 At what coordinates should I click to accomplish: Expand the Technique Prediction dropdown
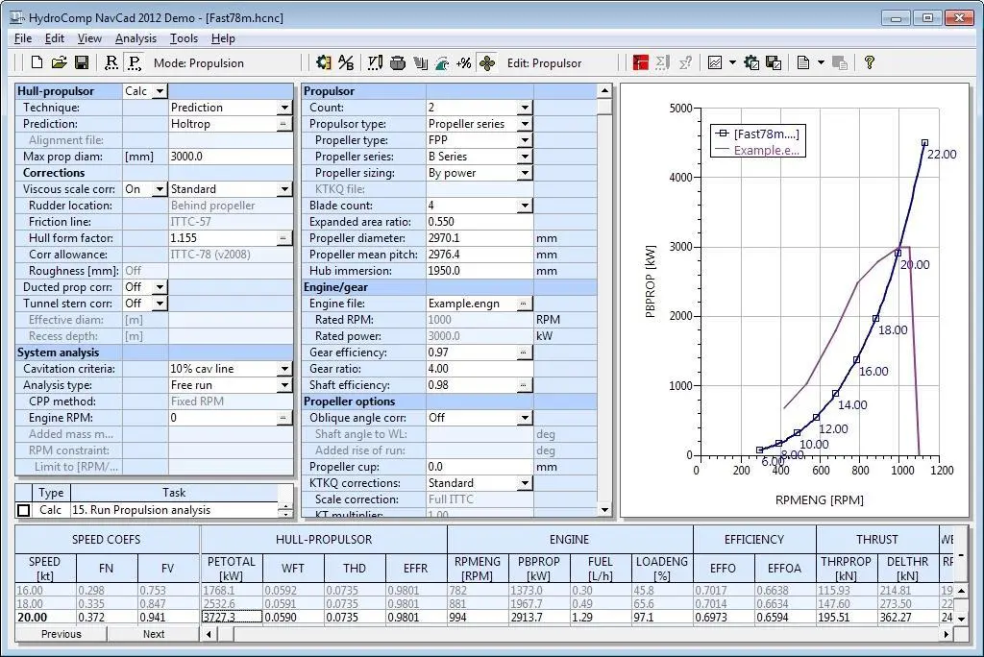tap(284, 108)
